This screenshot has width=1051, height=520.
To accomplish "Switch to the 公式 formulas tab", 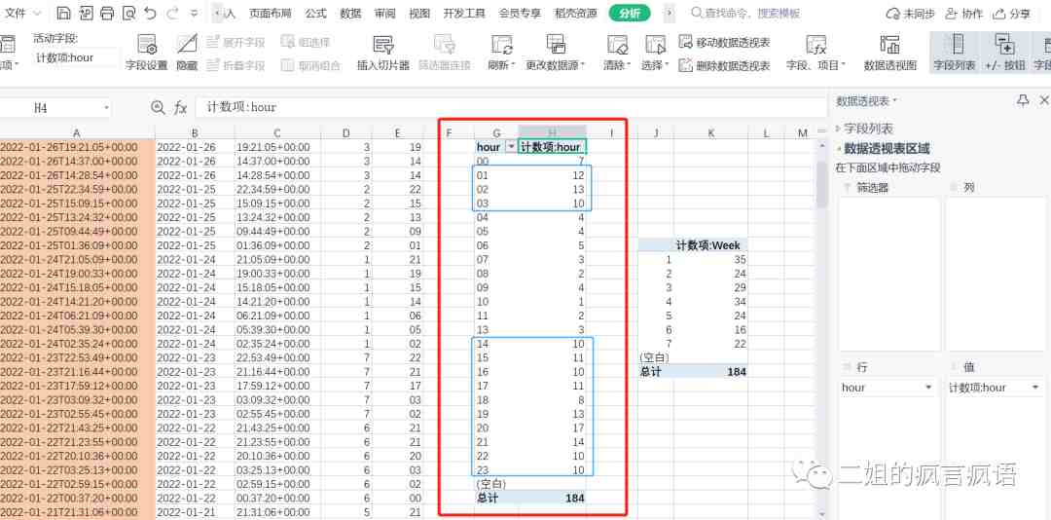I will (315, 13).
